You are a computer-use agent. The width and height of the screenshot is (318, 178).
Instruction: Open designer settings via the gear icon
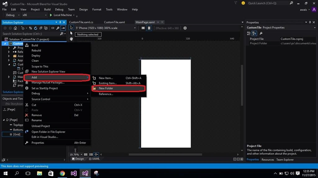point(185,28)
